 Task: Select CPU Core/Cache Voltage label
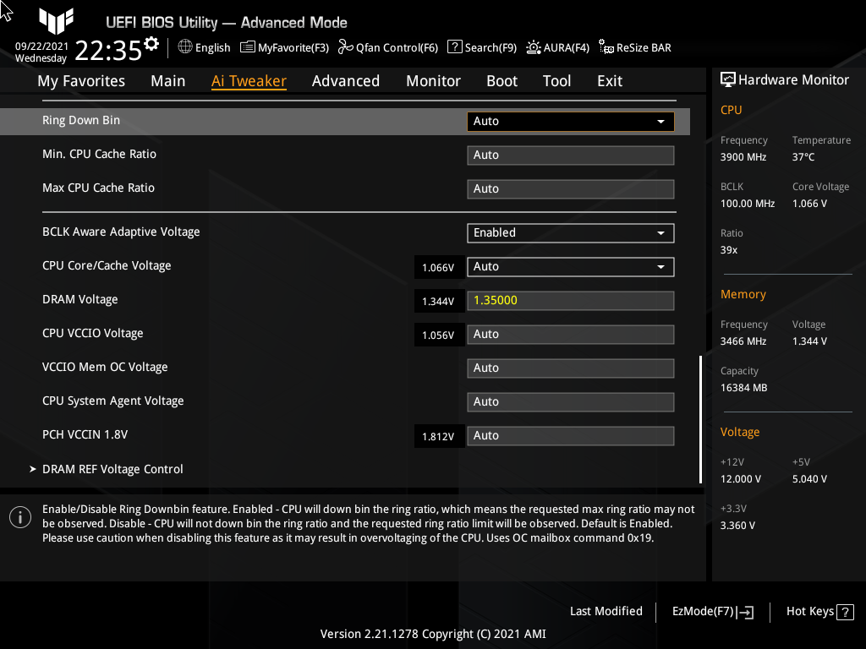(107, 265)
